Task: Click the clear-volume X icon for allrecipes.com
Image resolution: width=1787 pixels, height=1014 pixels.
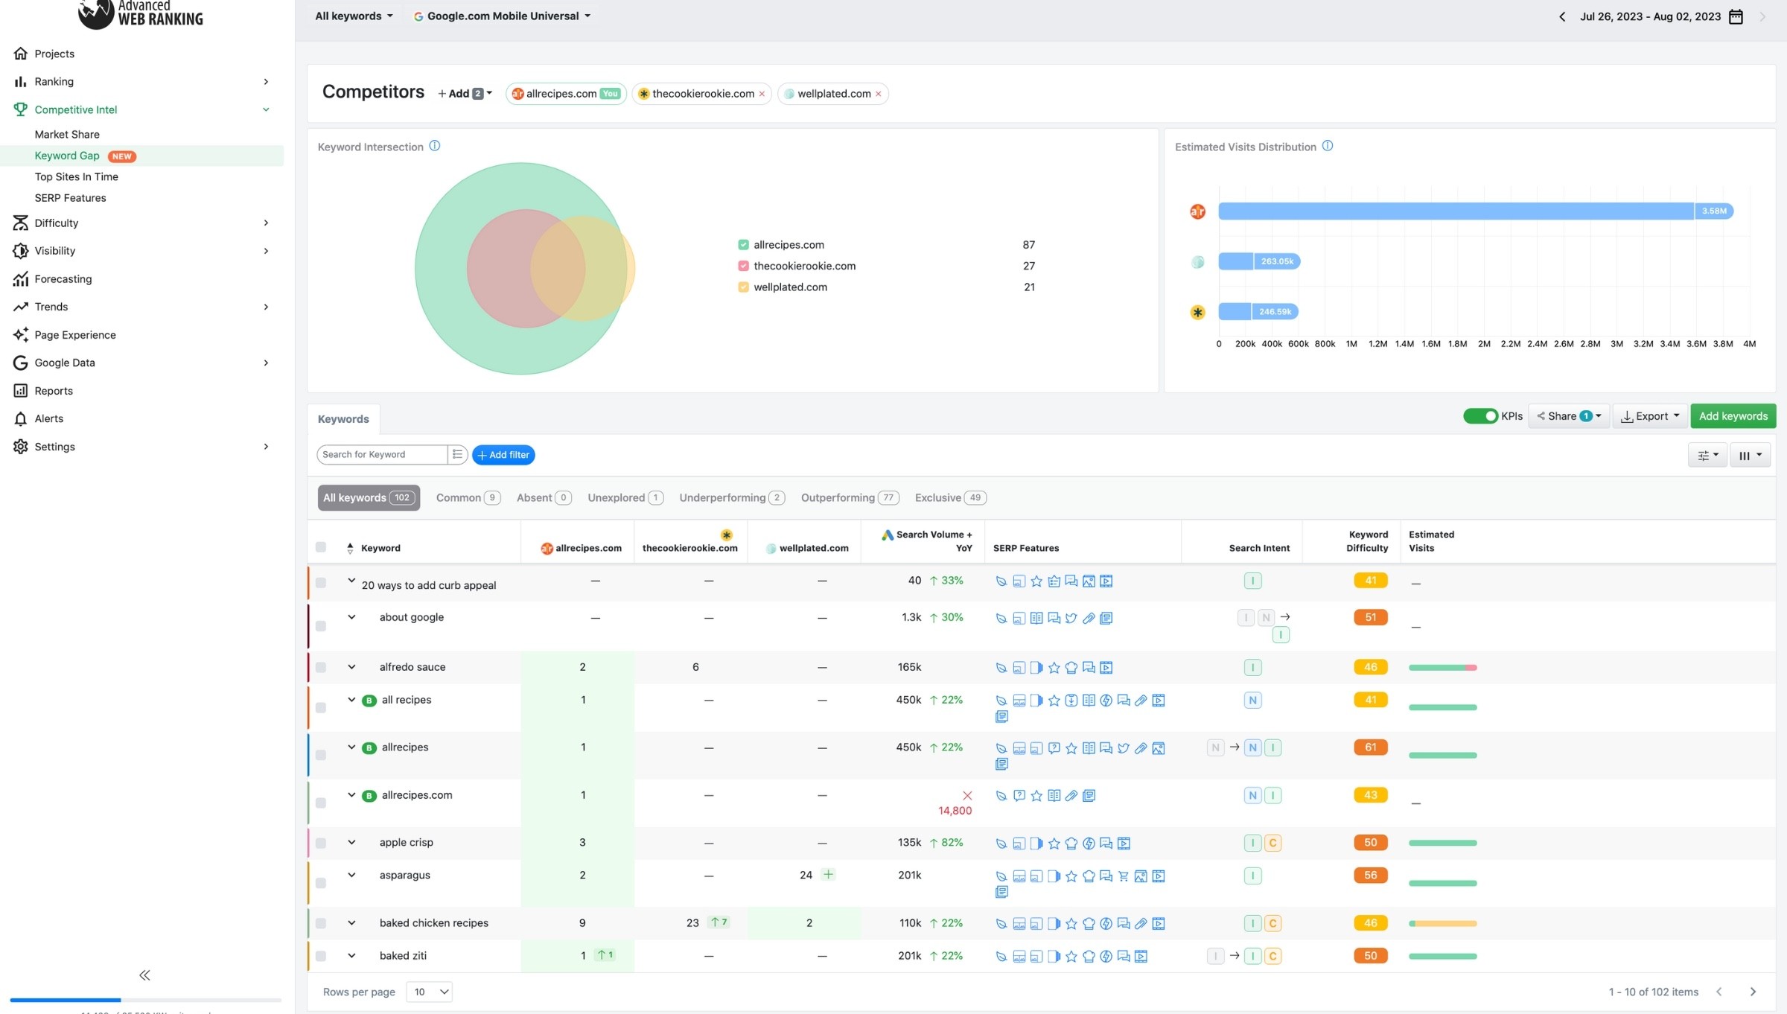Action: (x=967, y=796)
